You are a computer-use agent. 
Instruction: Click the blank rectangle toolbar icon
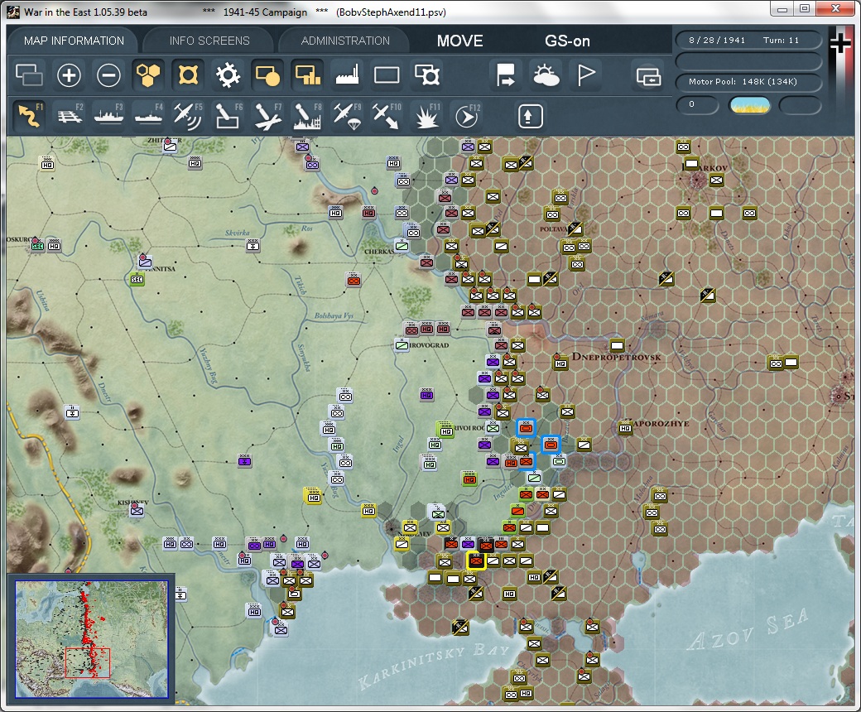(x=387, y=75)
